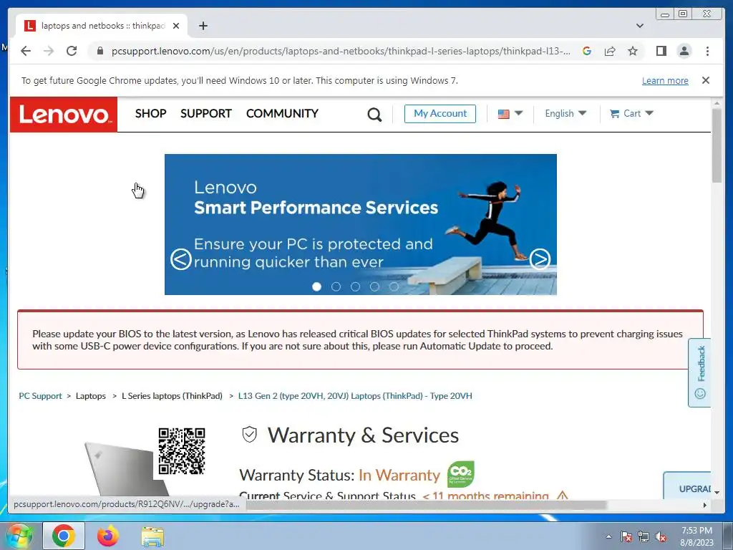Image resolution: width=733 pixels, height=550 pixels.
Task: Open L13 Gen 2 Type 20VH breadcrumb
Action: (x=355, y=396)
